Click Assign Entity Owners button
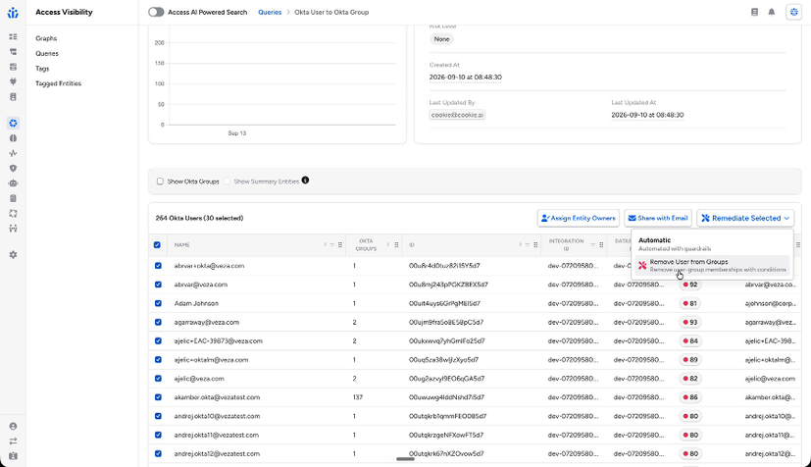This screenshot has width=811, height=467. point(579,218)
